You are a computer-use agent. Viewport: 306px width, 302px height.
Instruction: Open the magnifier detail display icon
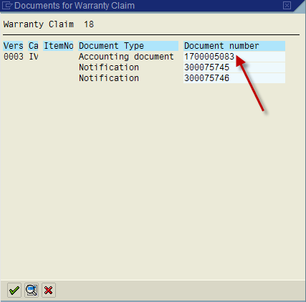[32, 291]
